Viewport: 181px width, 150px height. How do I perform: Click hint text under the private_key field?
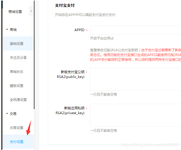pyautogui.click(x=104, y=131)
